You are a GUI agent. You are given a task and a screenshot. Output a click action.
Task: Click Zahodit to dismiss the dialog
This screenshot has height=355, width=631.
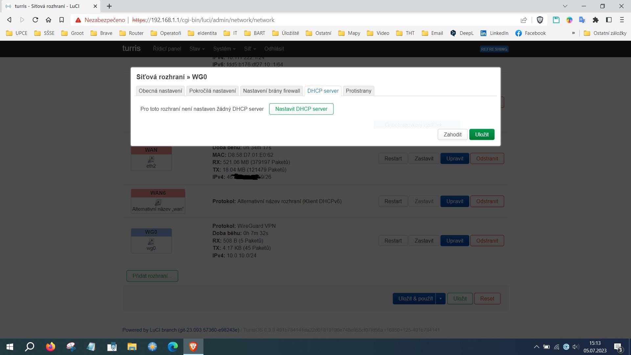pos(452,134)
